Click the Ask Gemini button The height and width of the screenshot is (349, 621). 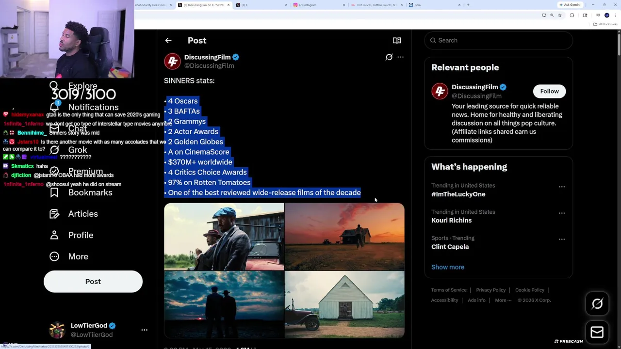click(569, 5)
